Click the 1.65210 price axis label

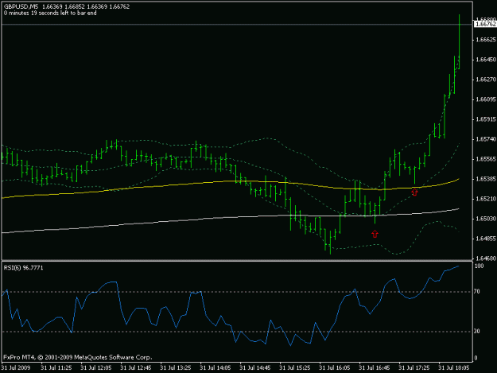coord(486,199)
